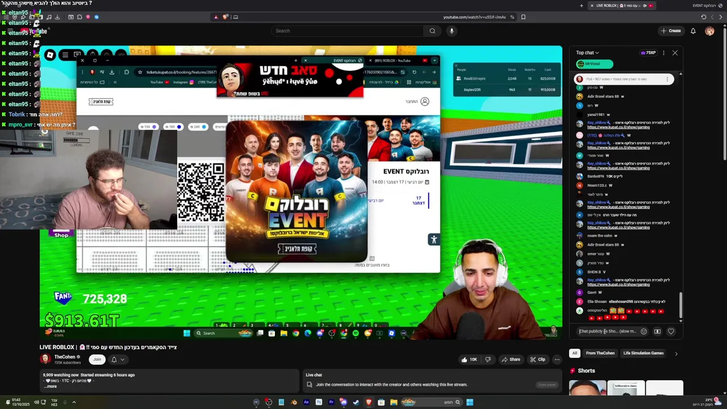Viewport: 727px width, 409px height.
Task: Open emoji picker in chat input
Action: (644, 331)
